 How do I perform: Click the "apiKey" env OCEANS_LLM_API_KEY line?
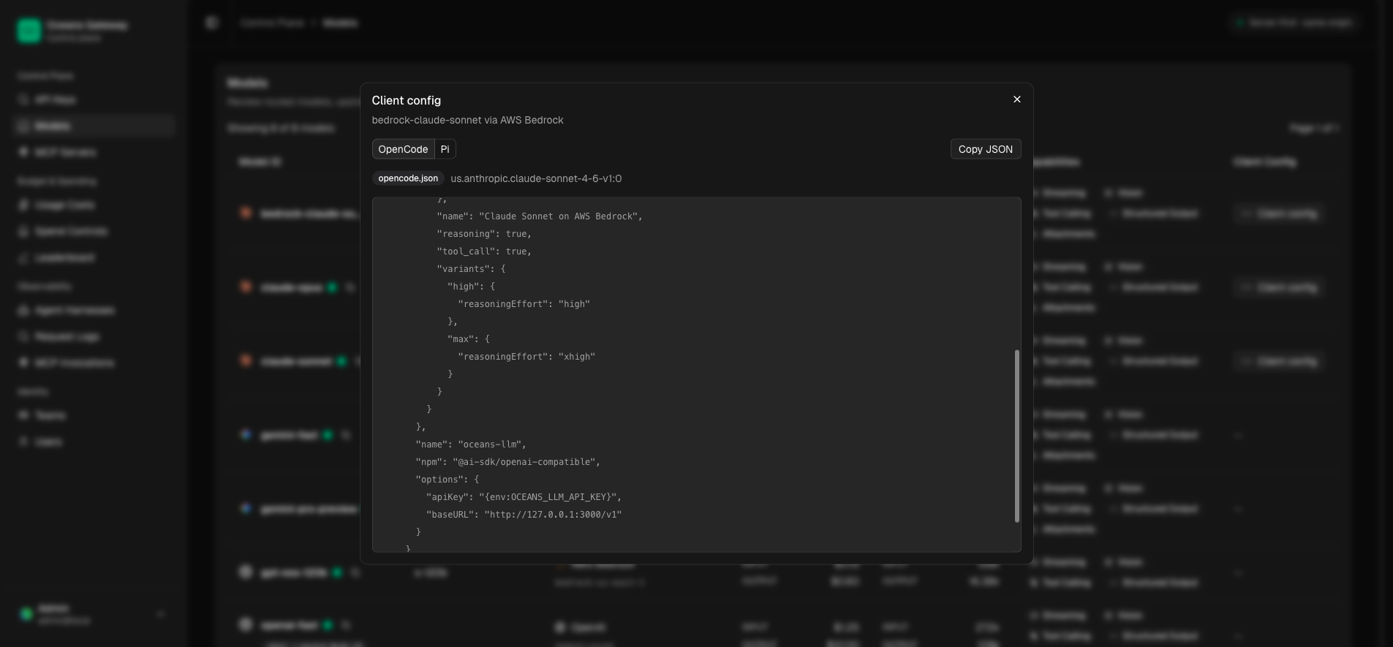[524, 497]
